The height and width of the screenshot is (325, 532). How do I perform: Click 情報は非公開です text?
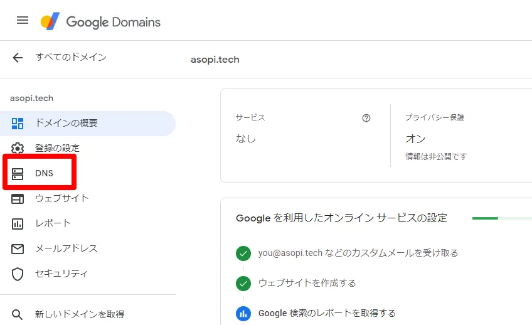(x=436, y=157)
